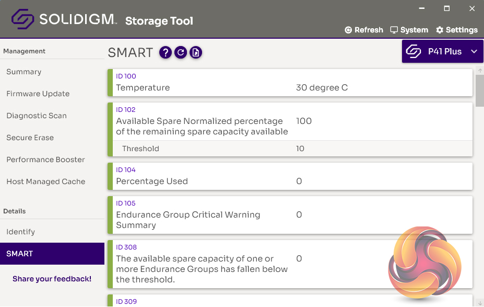Click the scroll up arrow of scrollbar

pos(480,71)
